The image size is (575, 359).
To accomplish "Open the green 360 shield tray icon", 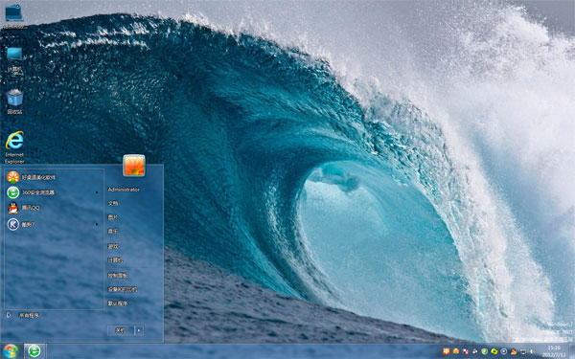I will pyautogui.click(x=484, y=351).
